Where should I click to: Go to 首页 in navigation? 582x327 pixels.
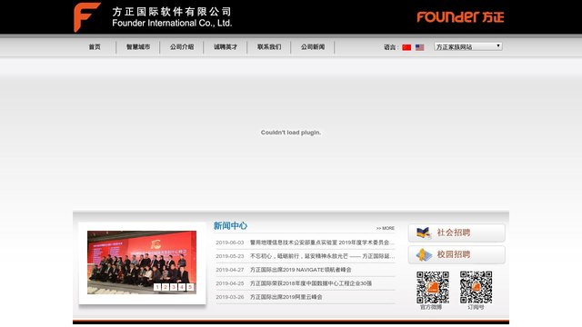point(95,47)
